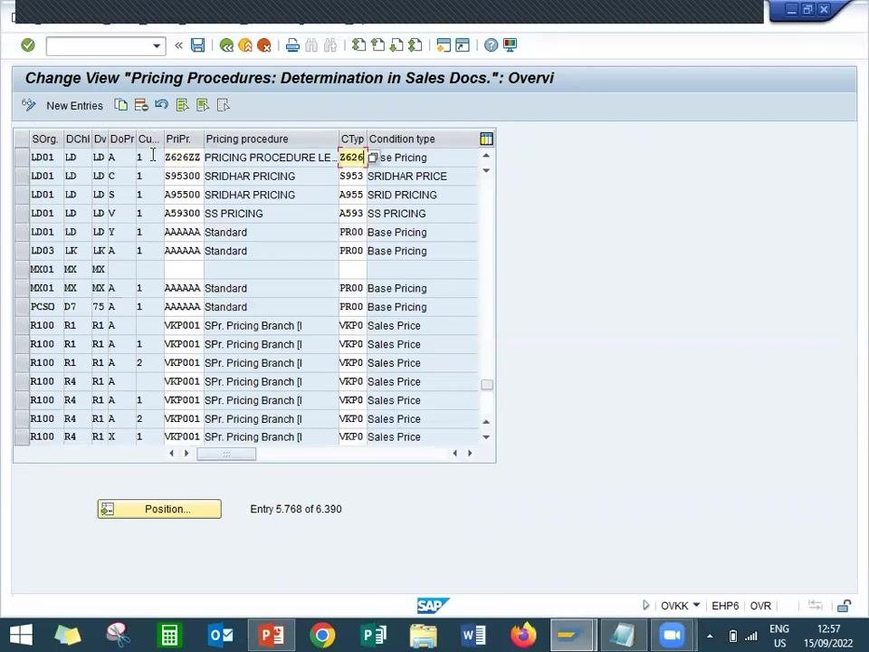Select row LD01 with PriPr Z626ZZ
Viewport: 869px width, 652px height.
pyautogui.click(x=22, y=158)
